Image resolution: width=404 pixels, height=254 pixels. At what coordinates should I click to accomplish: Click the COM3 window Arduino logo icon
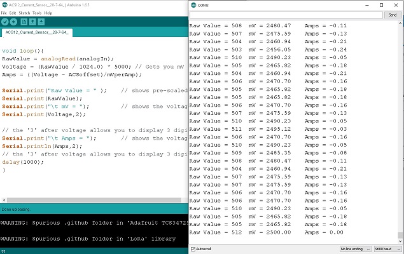(193, 5)
